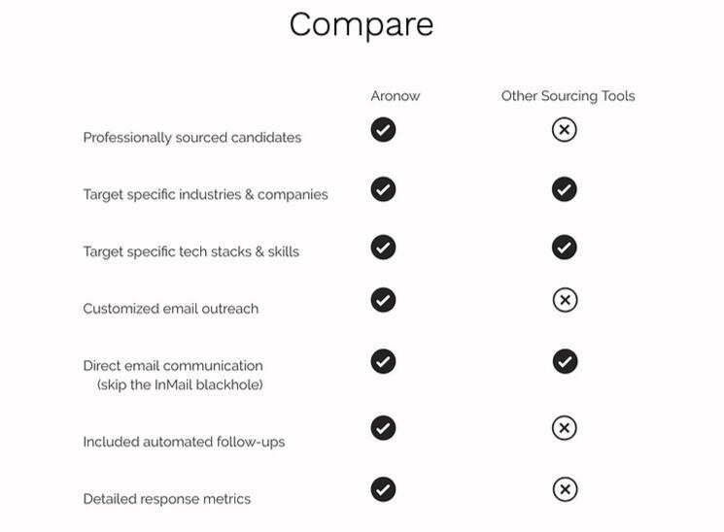Click Other Sourcing Tools checkmark for industries & companies
The image size is (724, 532).
coord(564,189)
